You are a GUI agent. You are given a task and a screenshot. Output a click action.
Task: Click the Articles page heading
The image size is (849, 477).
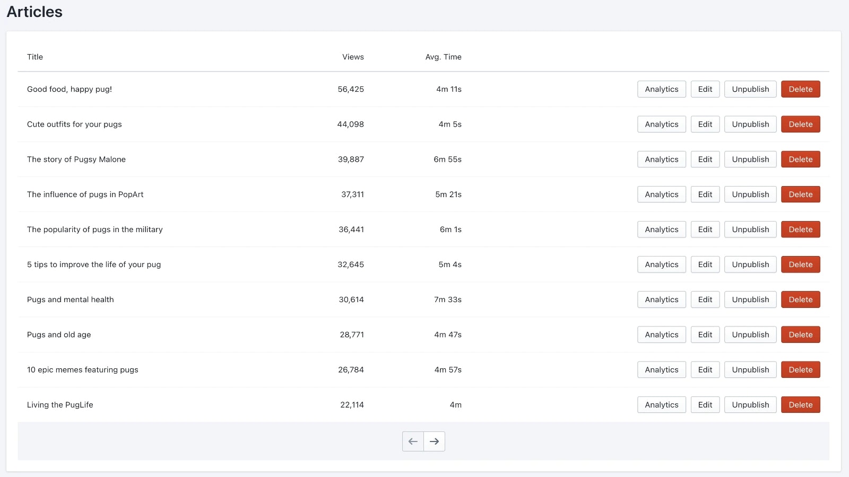click(34, 12)
